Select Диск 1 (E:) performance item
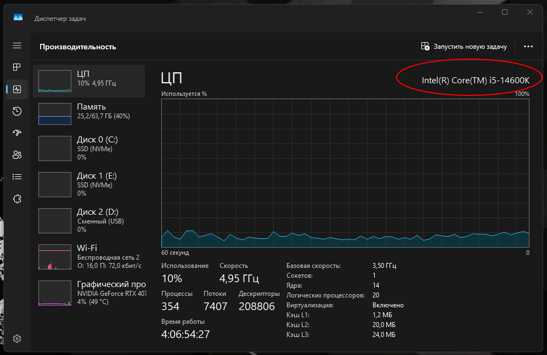Image resolution: width=547 pixels, height=355 pixels. 89,184
